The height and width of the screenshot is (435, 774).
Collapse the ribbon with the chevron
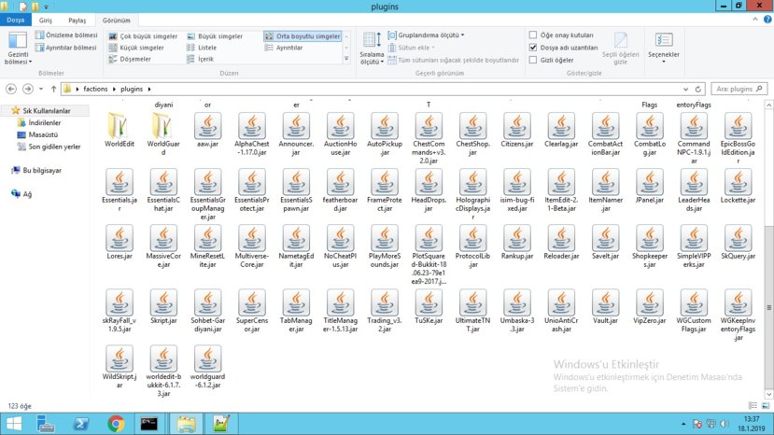tap(755, 20)
